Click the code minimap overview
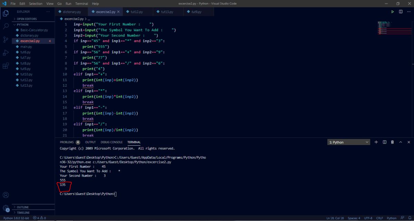414x221 pixels. 394,28
